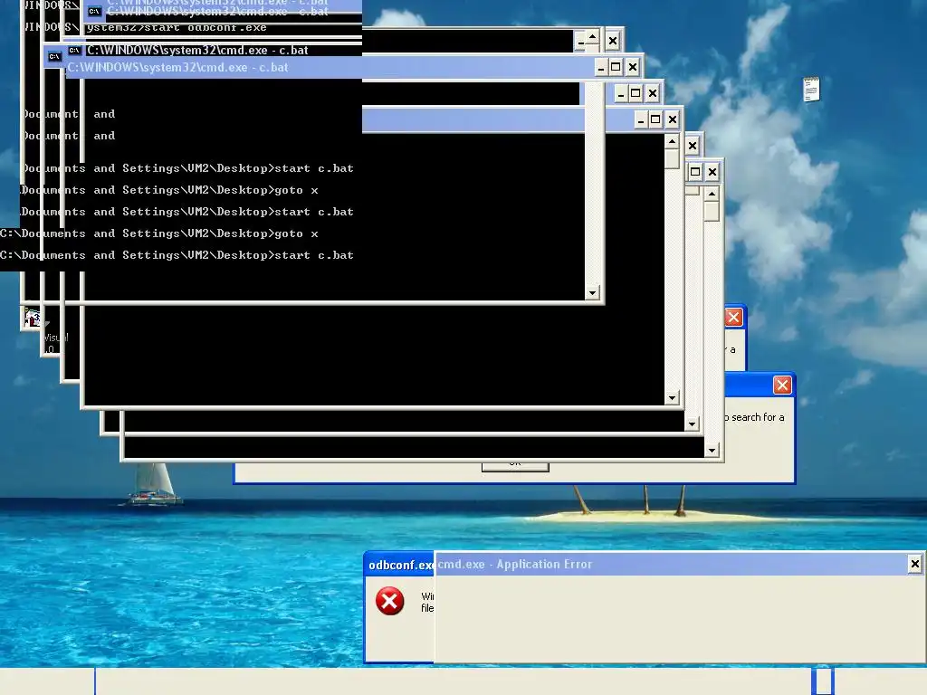Maximize the cmd window with faded cmd.exe - c.bat title
Image resolution: width=927 pixels, height=695 pixels.
[616, 67]
